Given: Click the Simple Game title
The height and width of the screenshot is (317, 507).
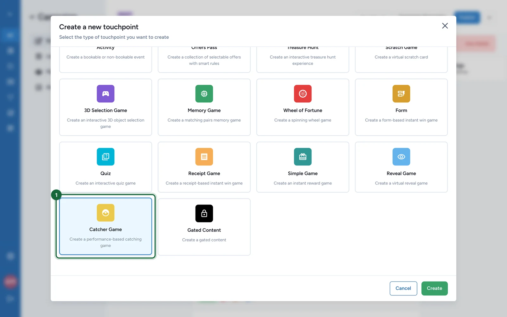Looking at the screenshot, I should (x=303, y=173).
